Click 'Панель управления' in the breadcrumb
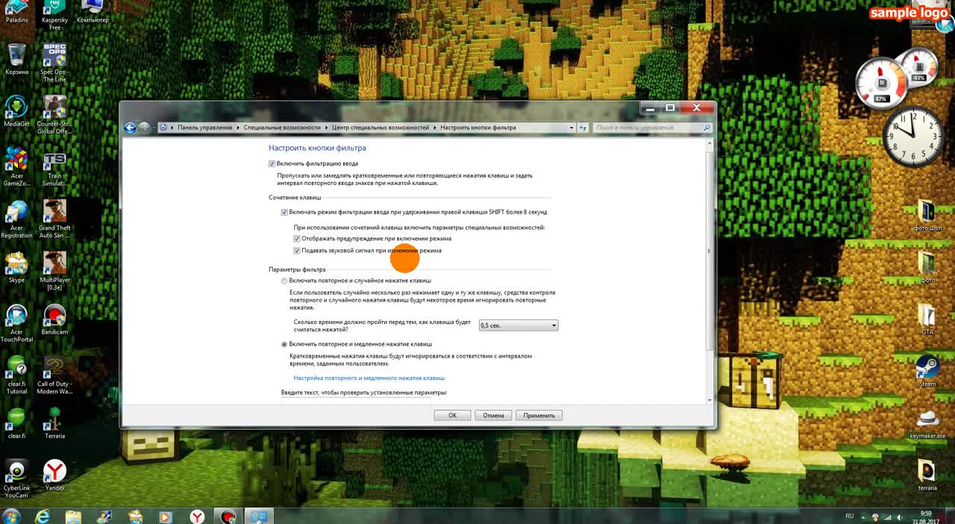The image size is (955, 524). click(205, 128)
